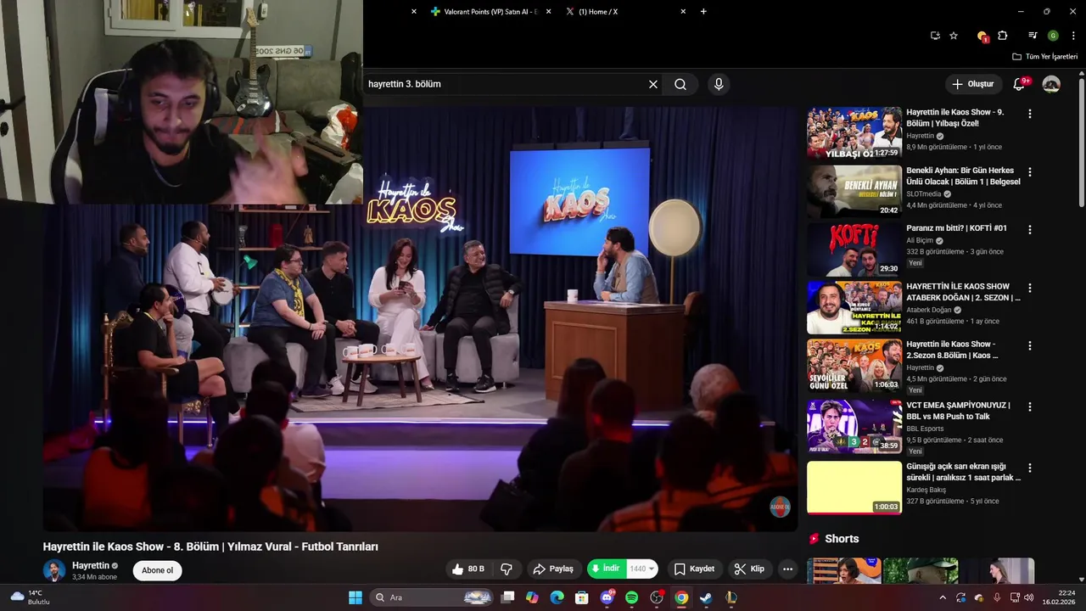Open the yellow screen video thumbnail

coord(854,487)
